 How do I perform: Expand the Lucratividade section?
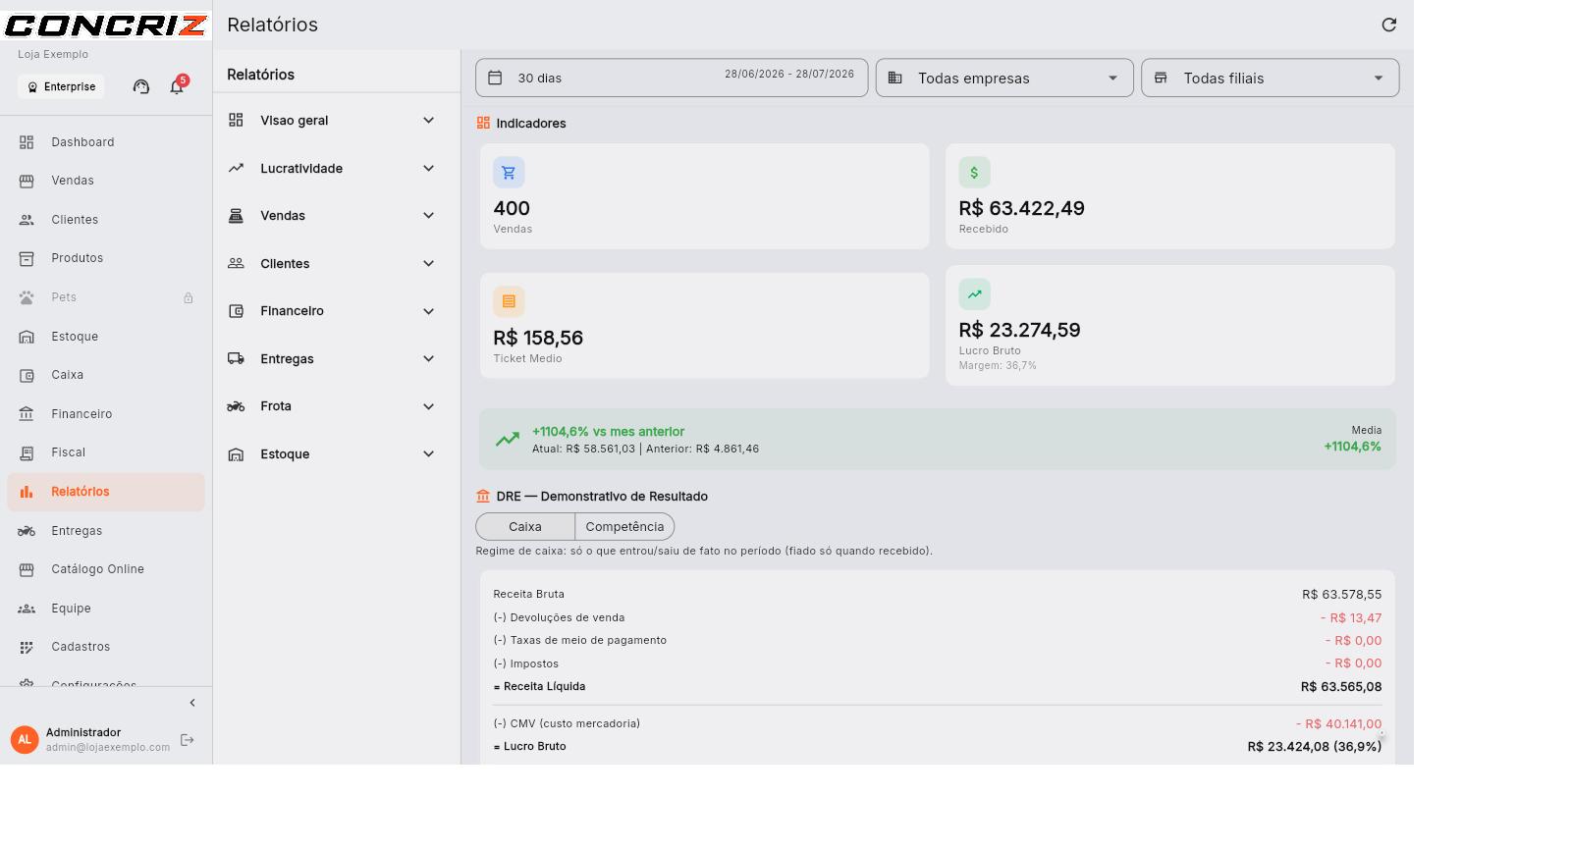click(x=336, y=169)
